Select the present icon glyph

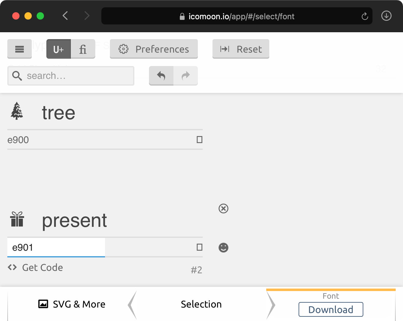pyautogui.click(x=17, y=220)
